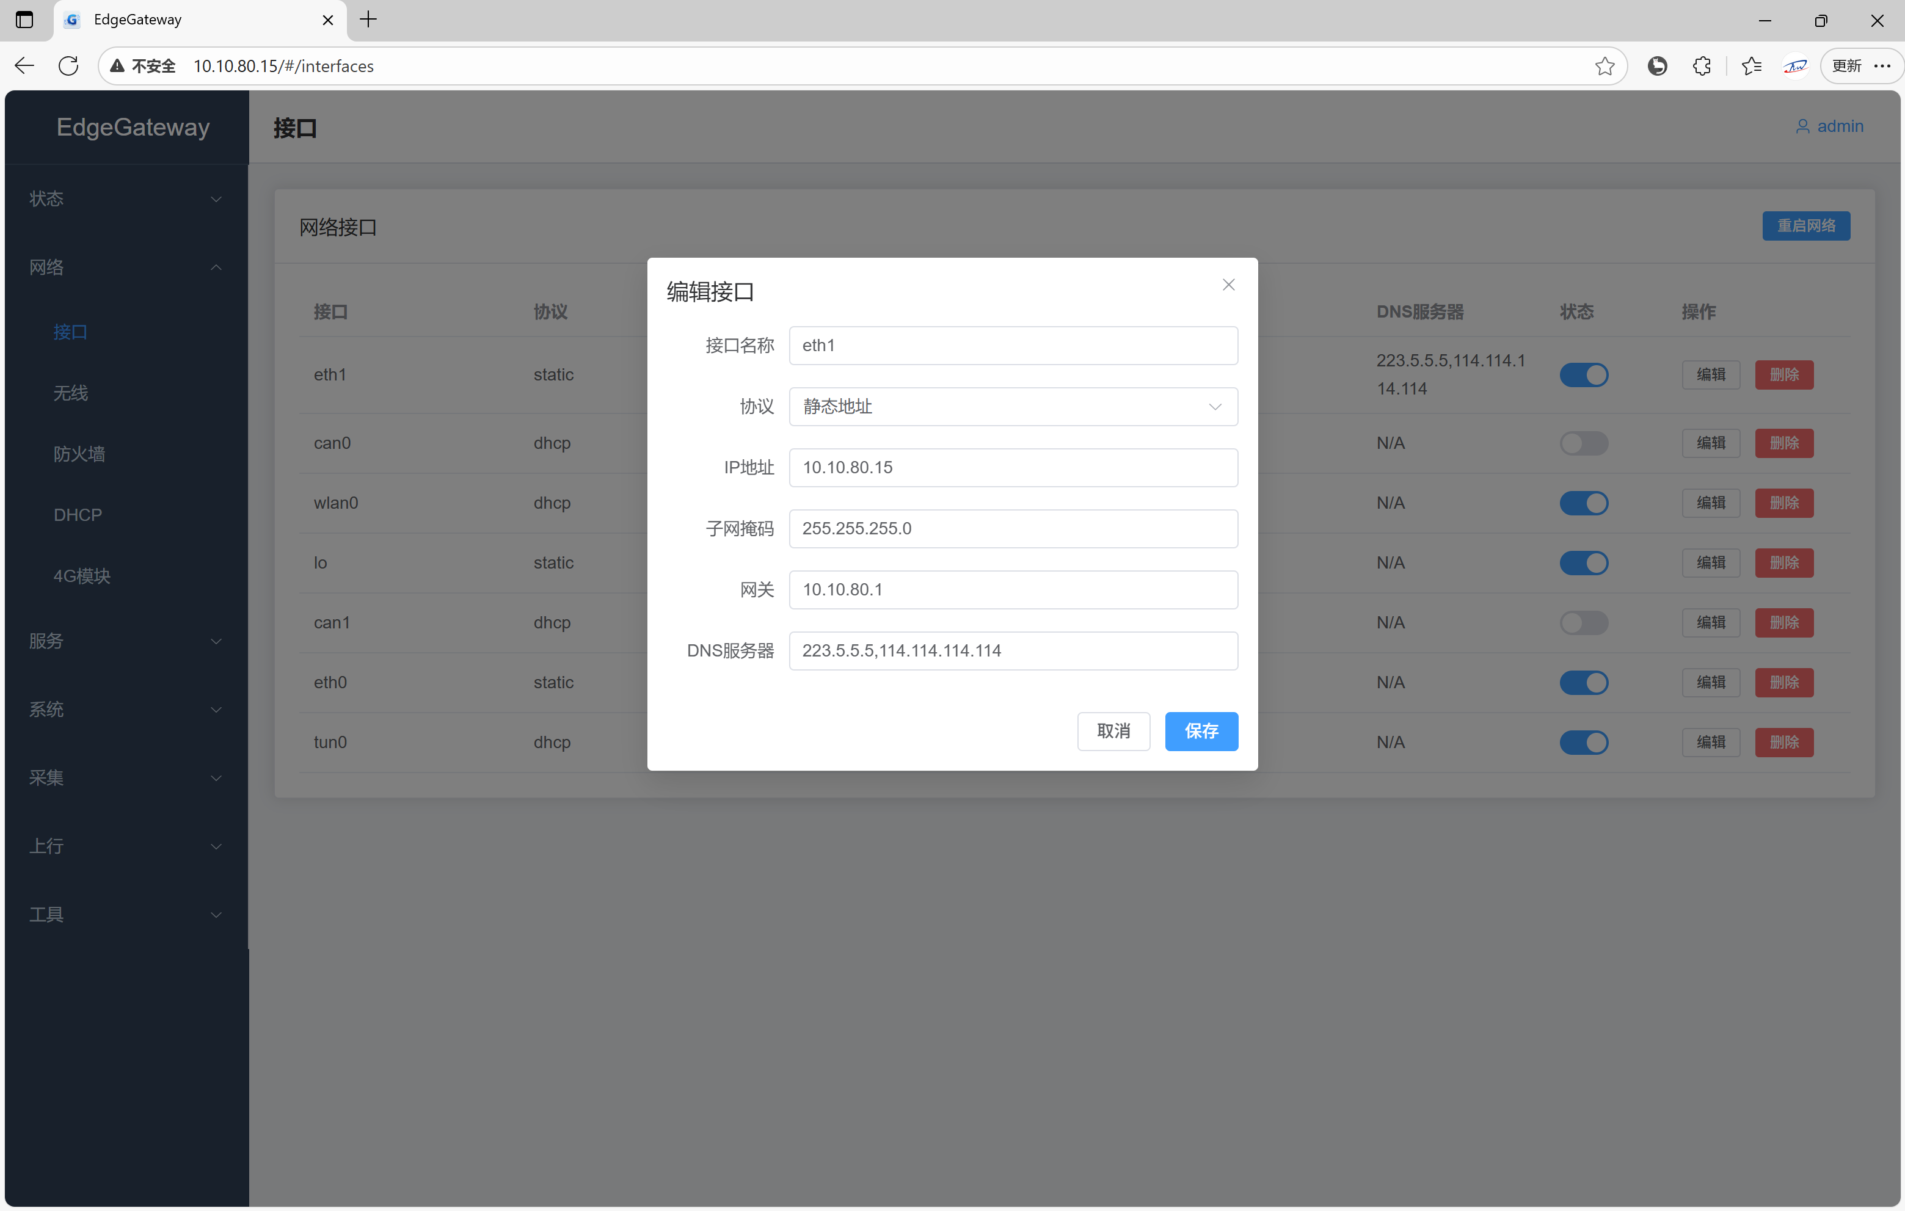Viewport: 1905px width, 1211px height.
Task: Click the IP地址 input field
Action: tap(1013, 467)
